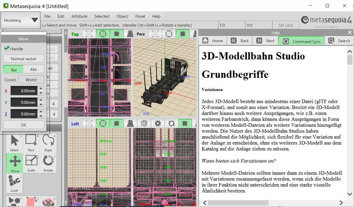Image resolution: width=354 pixels, height=207 pixels.
Task: Open the Selected menu
Action: click(x=101, y=16)
